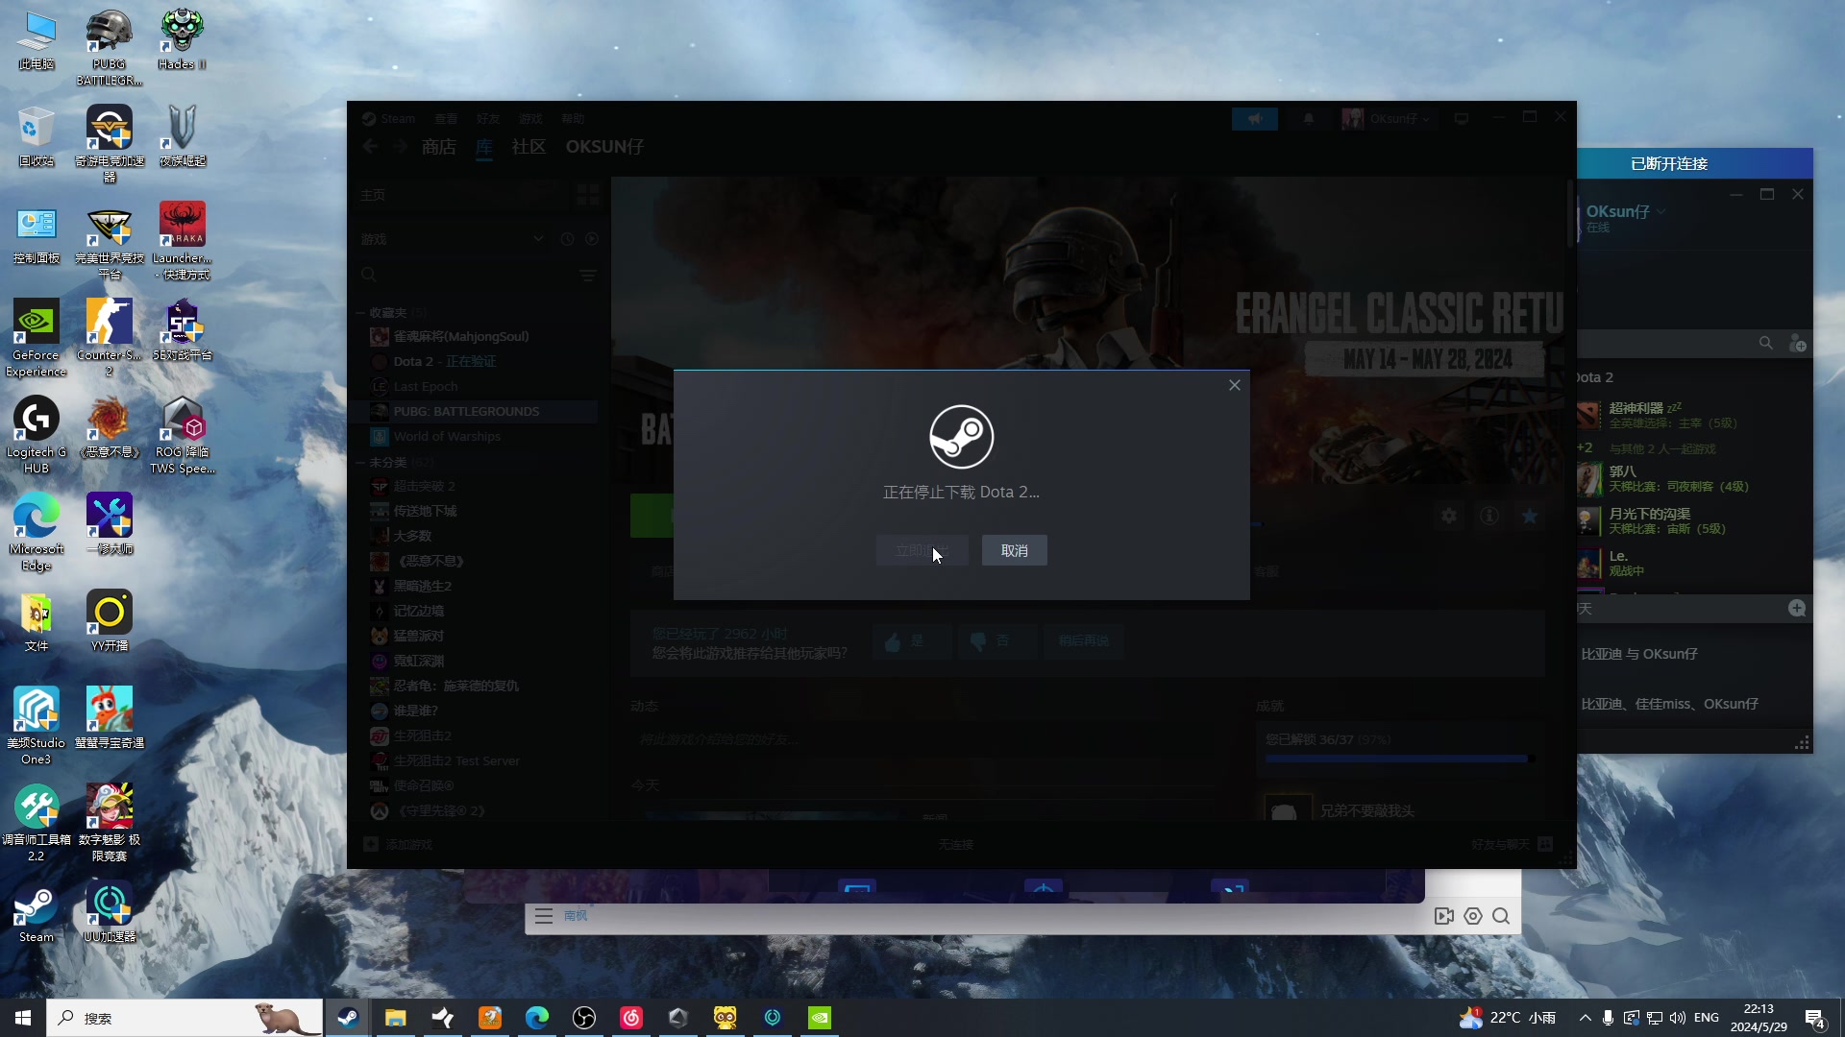
Task: Close the Dota 2 download-stopping dialog
Action: pyautogui.click(x=1235, y=385)
